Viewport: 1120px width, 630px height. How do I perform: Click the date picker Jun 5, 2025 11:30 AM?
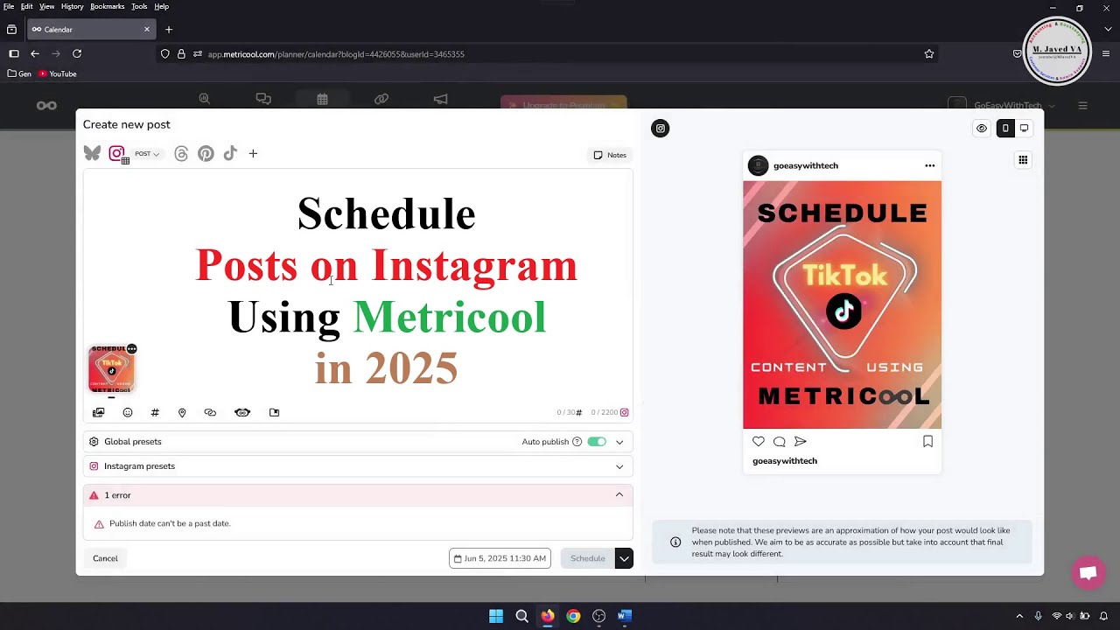(500, 558)
